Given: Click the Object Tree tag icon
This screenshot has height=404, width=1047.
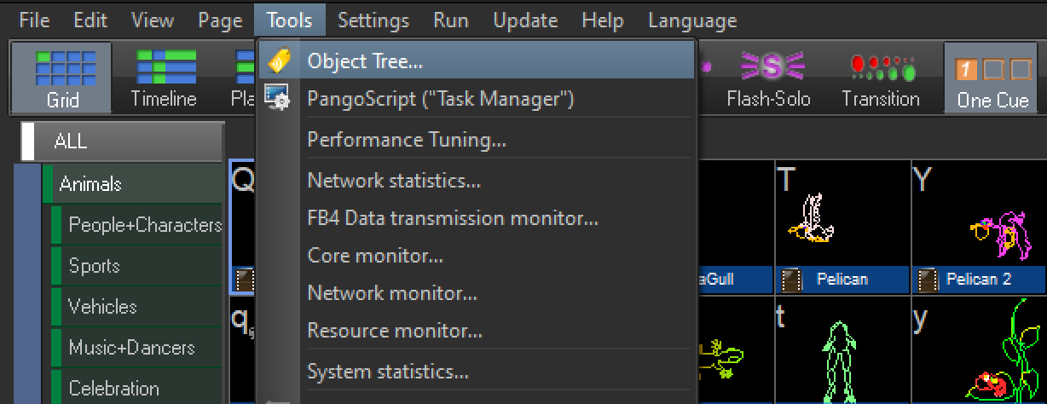Looking at the screenshot, I should click(279, 61).
